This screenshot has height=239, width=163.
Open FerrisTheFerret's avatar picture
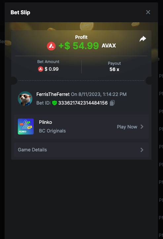[25, 99]
